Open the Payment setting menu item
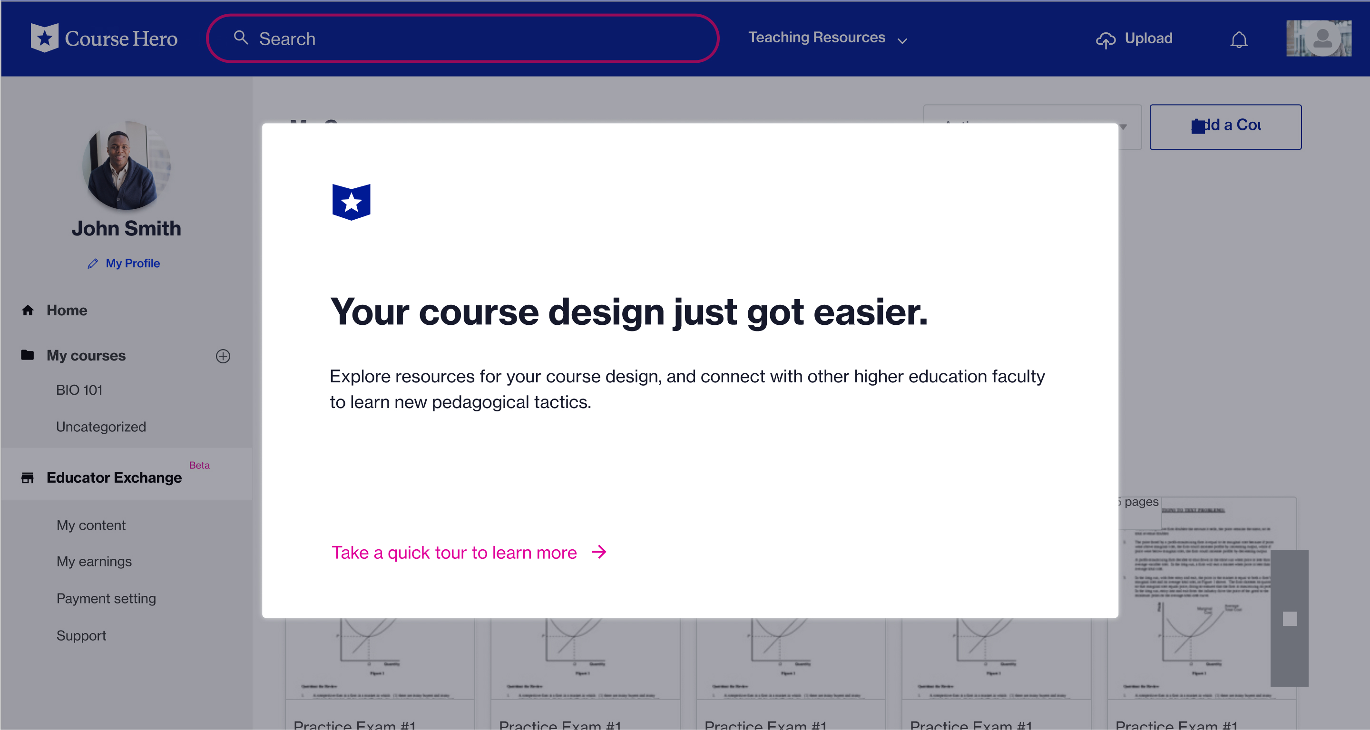Screen dimensions: 1370x730 click(x=106, y=599)
